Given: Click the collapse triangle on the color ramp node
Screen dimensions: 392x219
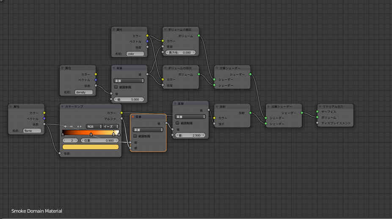Looking at the screenshot, I should 62,107.
